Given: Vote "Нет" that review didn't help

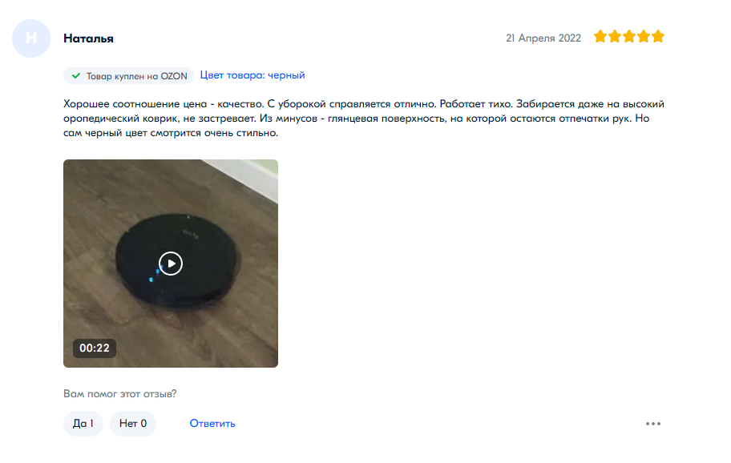Looking at the screenshot, I should pyautogui.click(x=133, y=424).
